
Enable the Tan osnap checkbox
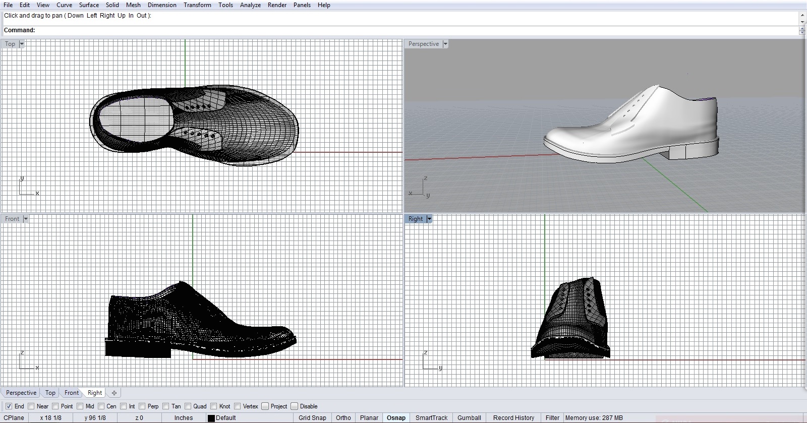point(166,406)
